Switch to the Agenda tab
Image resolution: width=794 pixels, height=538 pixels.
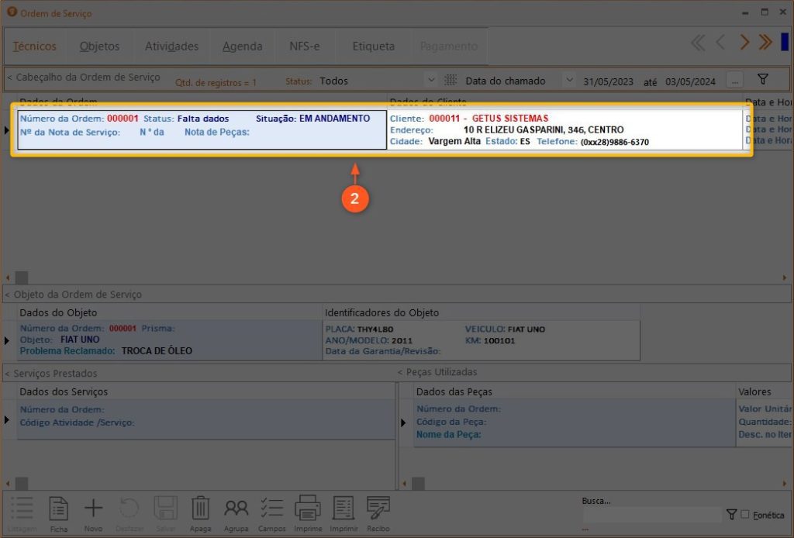242,47
